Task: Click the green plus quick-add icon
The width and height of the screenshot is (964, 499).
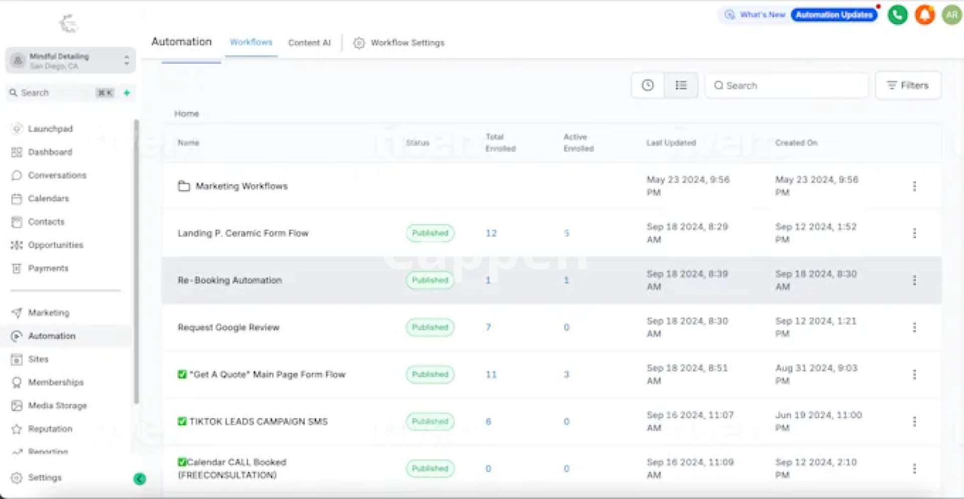Action: (127, 93)
